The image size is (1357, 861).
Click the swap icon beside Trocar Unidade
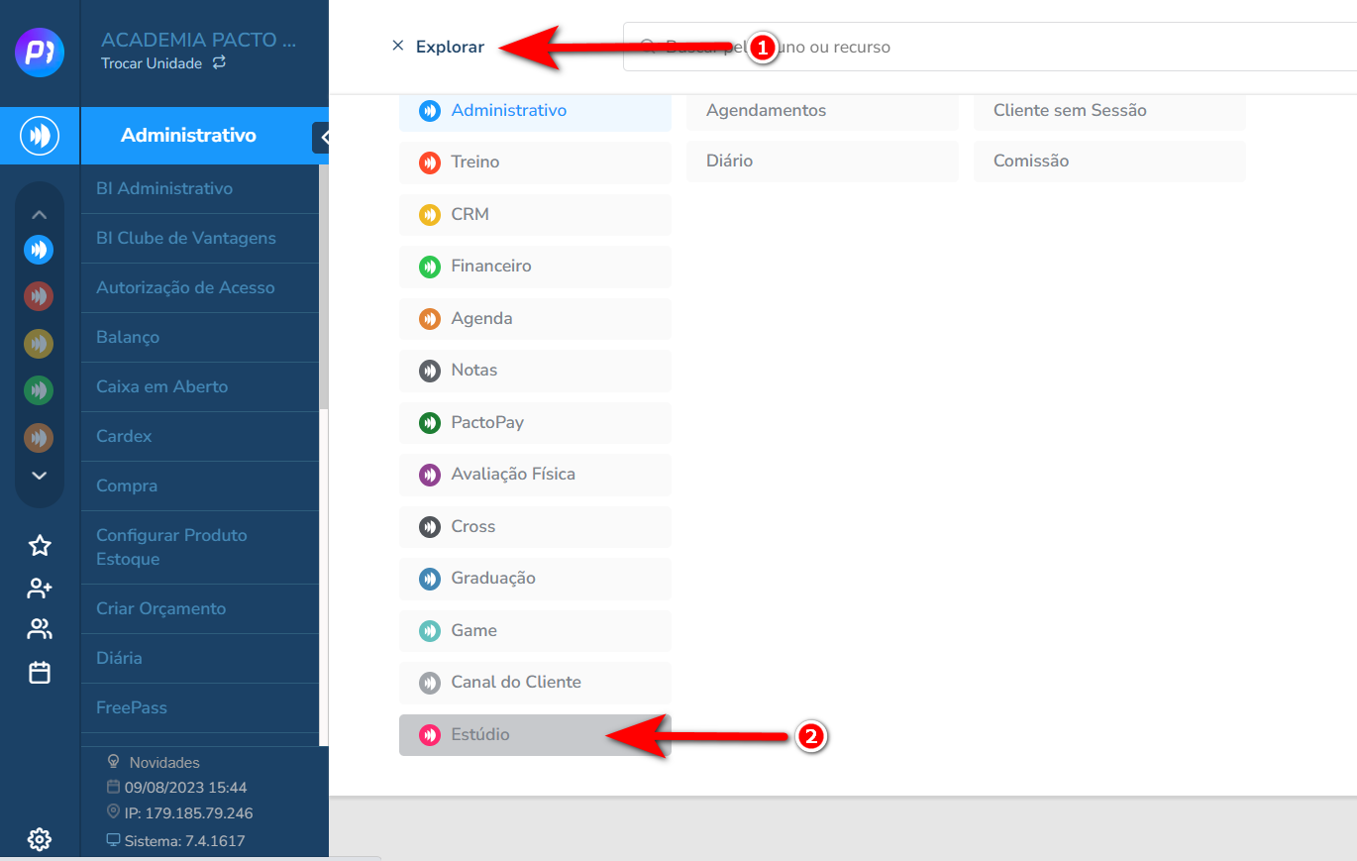coord(219,62)
